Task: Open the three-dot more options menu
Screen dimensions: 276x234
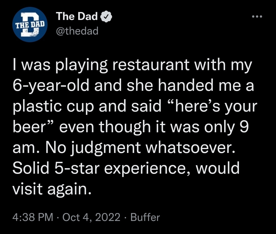Action: tap(257, 17)
